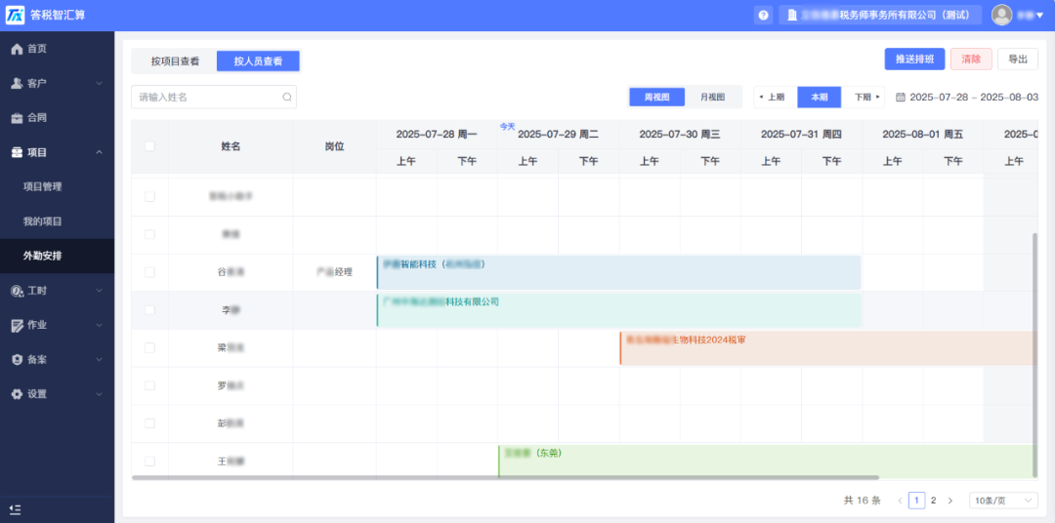This screenshot has height=523, width=1055.
Task: Click the vertical scrollbar at right
Action: pos(1034,354)
